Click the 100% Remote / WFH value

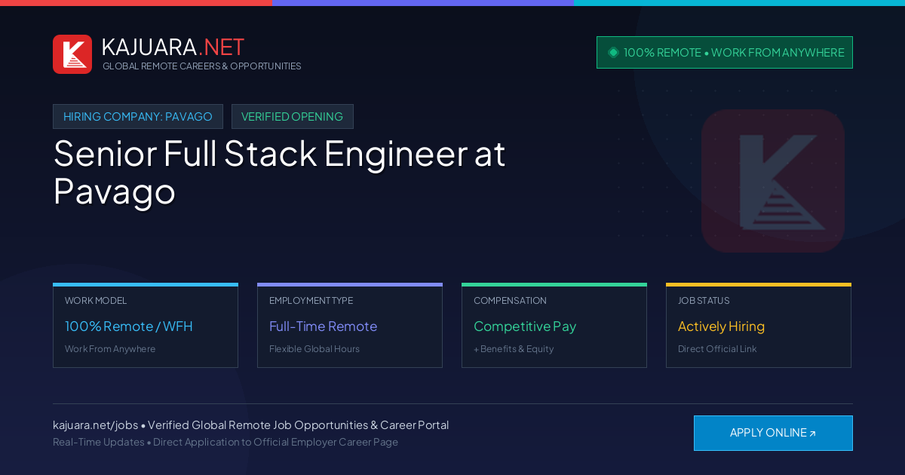(x=129, y=326)
